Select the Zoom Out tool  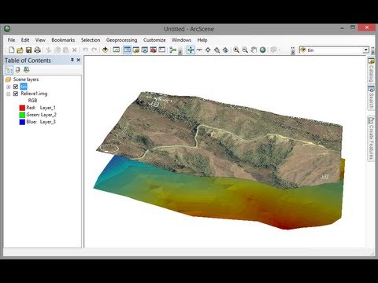coord(245,50)
